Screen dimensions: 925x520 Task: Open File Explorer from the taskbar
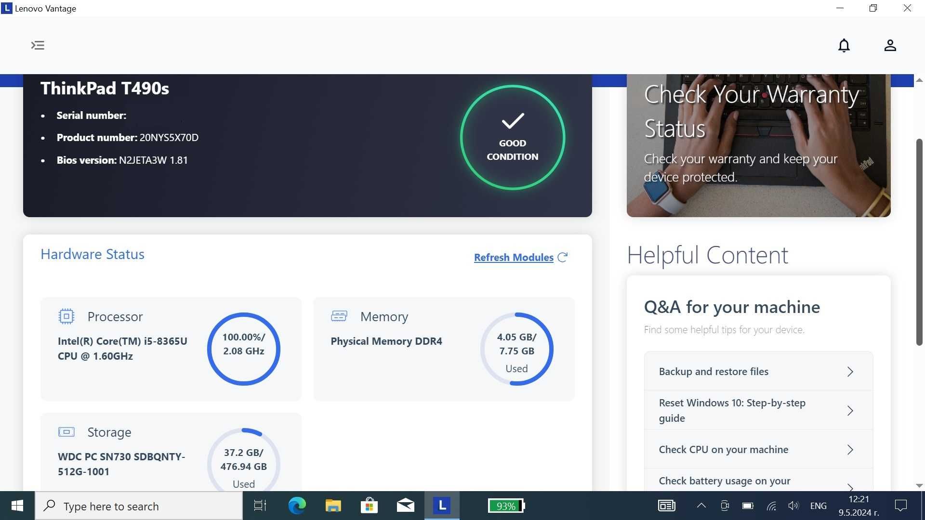coord(333,506)
